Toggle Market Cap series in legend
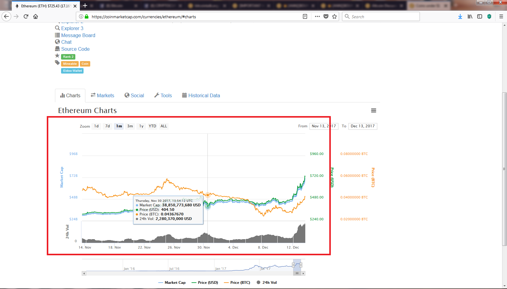This screenshot has width=507, height=289. 172,283
